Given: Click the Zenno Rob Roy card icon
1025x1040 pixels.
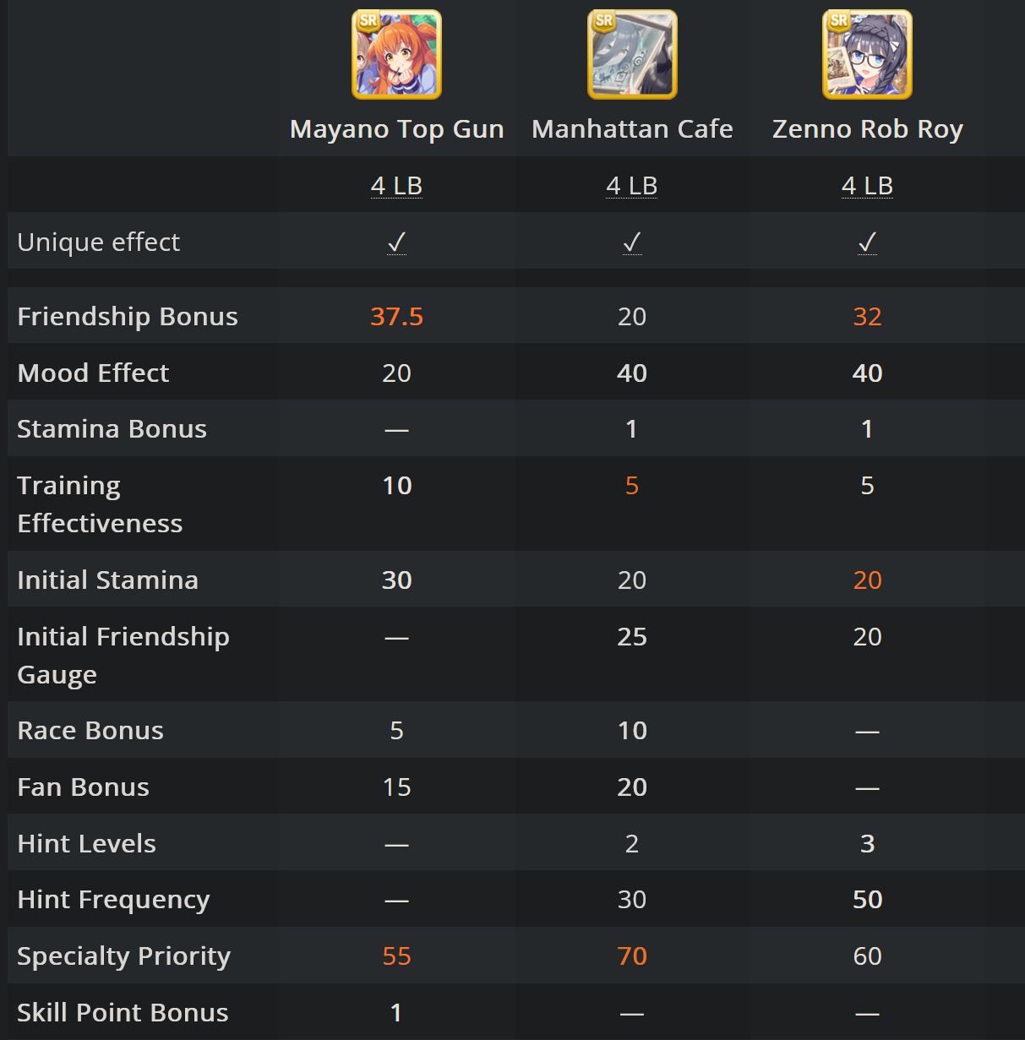Looking at the screenshot, I should coord(867,55).
